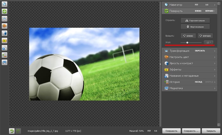Click the Effects star icon in left toolbar
222x135 pixels.
4,41
